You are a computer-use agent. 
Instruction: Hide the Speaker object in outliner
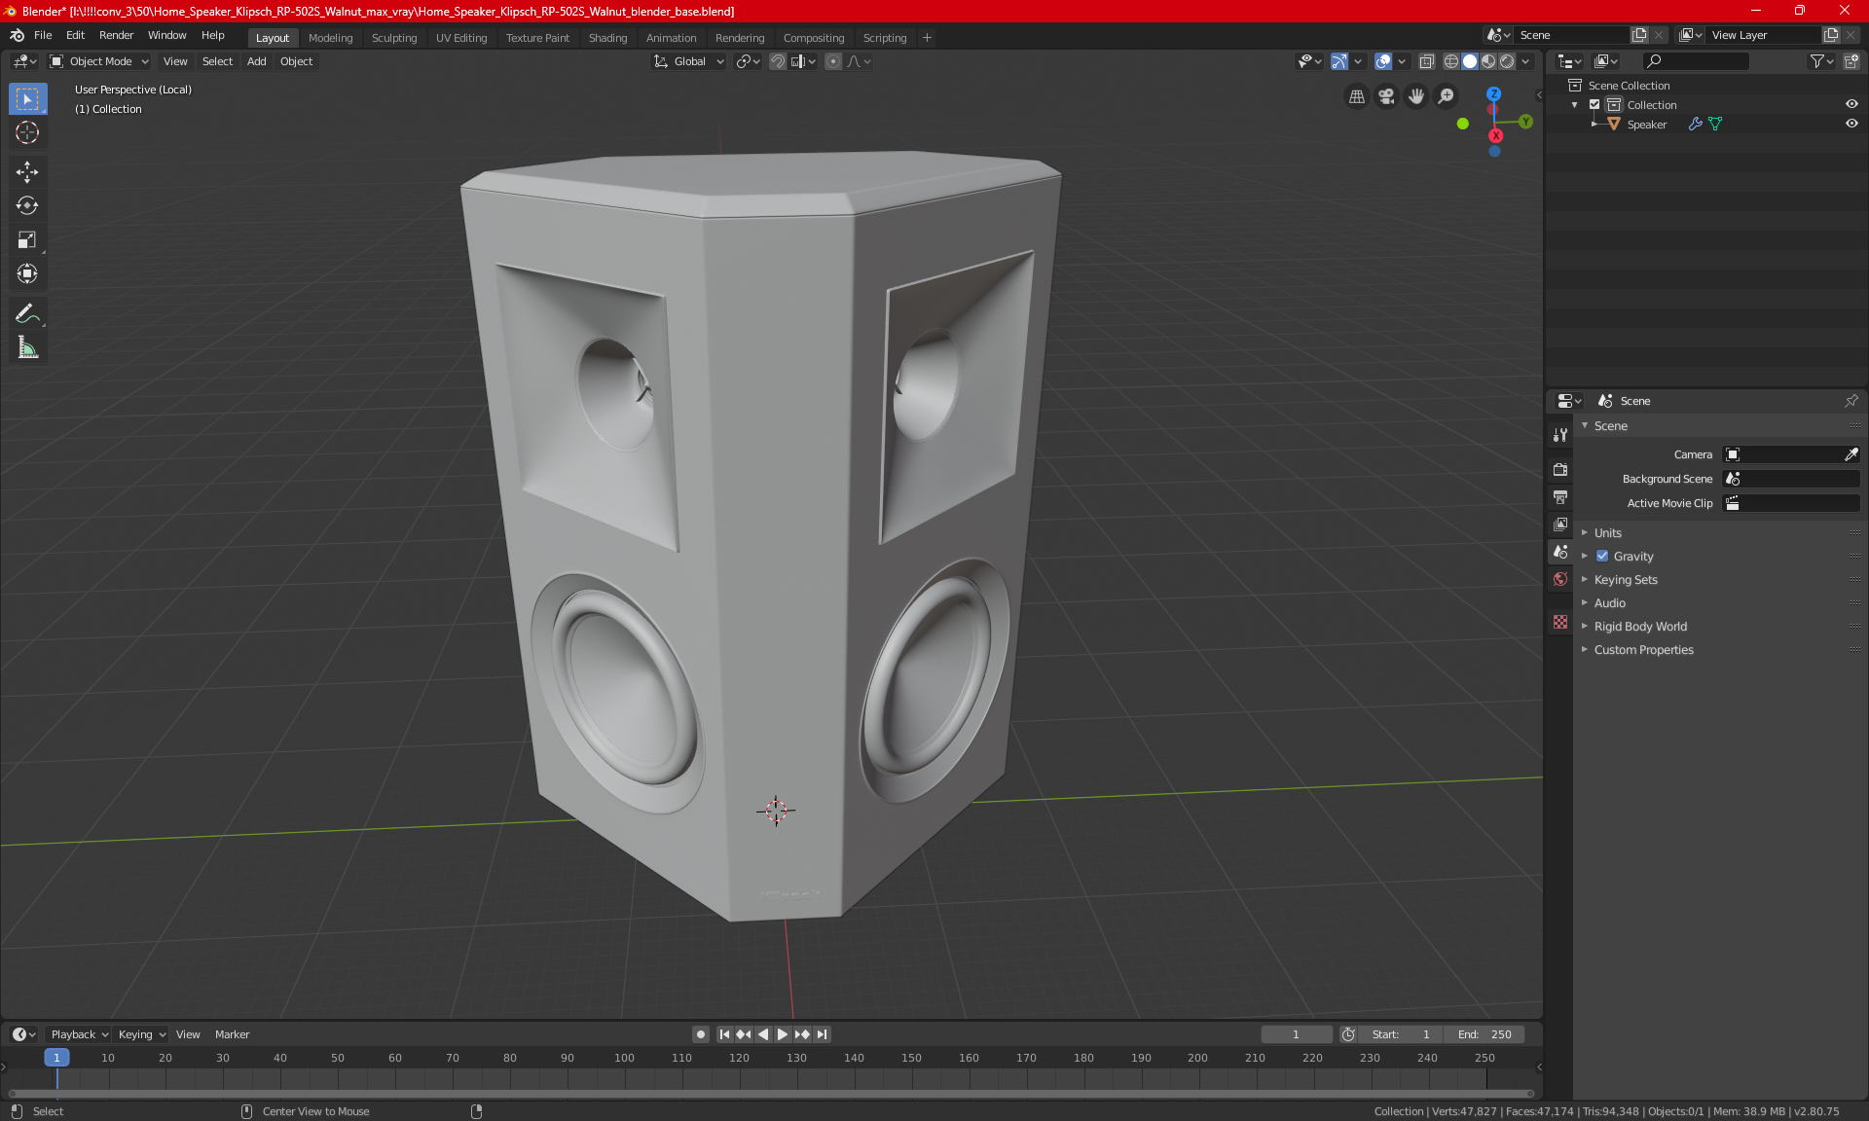(1851, 124)
